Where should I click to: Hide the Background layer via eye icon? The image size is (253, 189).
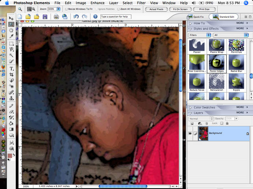[190, 133]
